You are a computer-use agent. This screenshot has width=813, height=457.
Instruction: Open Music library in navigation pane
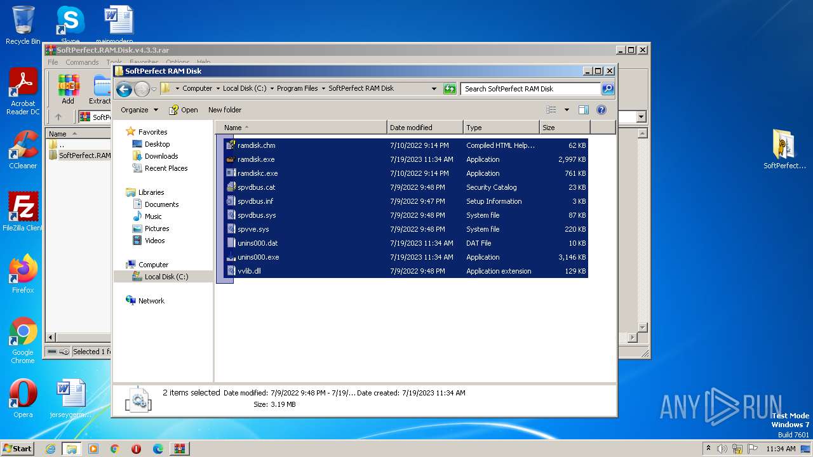pos(147,216)
